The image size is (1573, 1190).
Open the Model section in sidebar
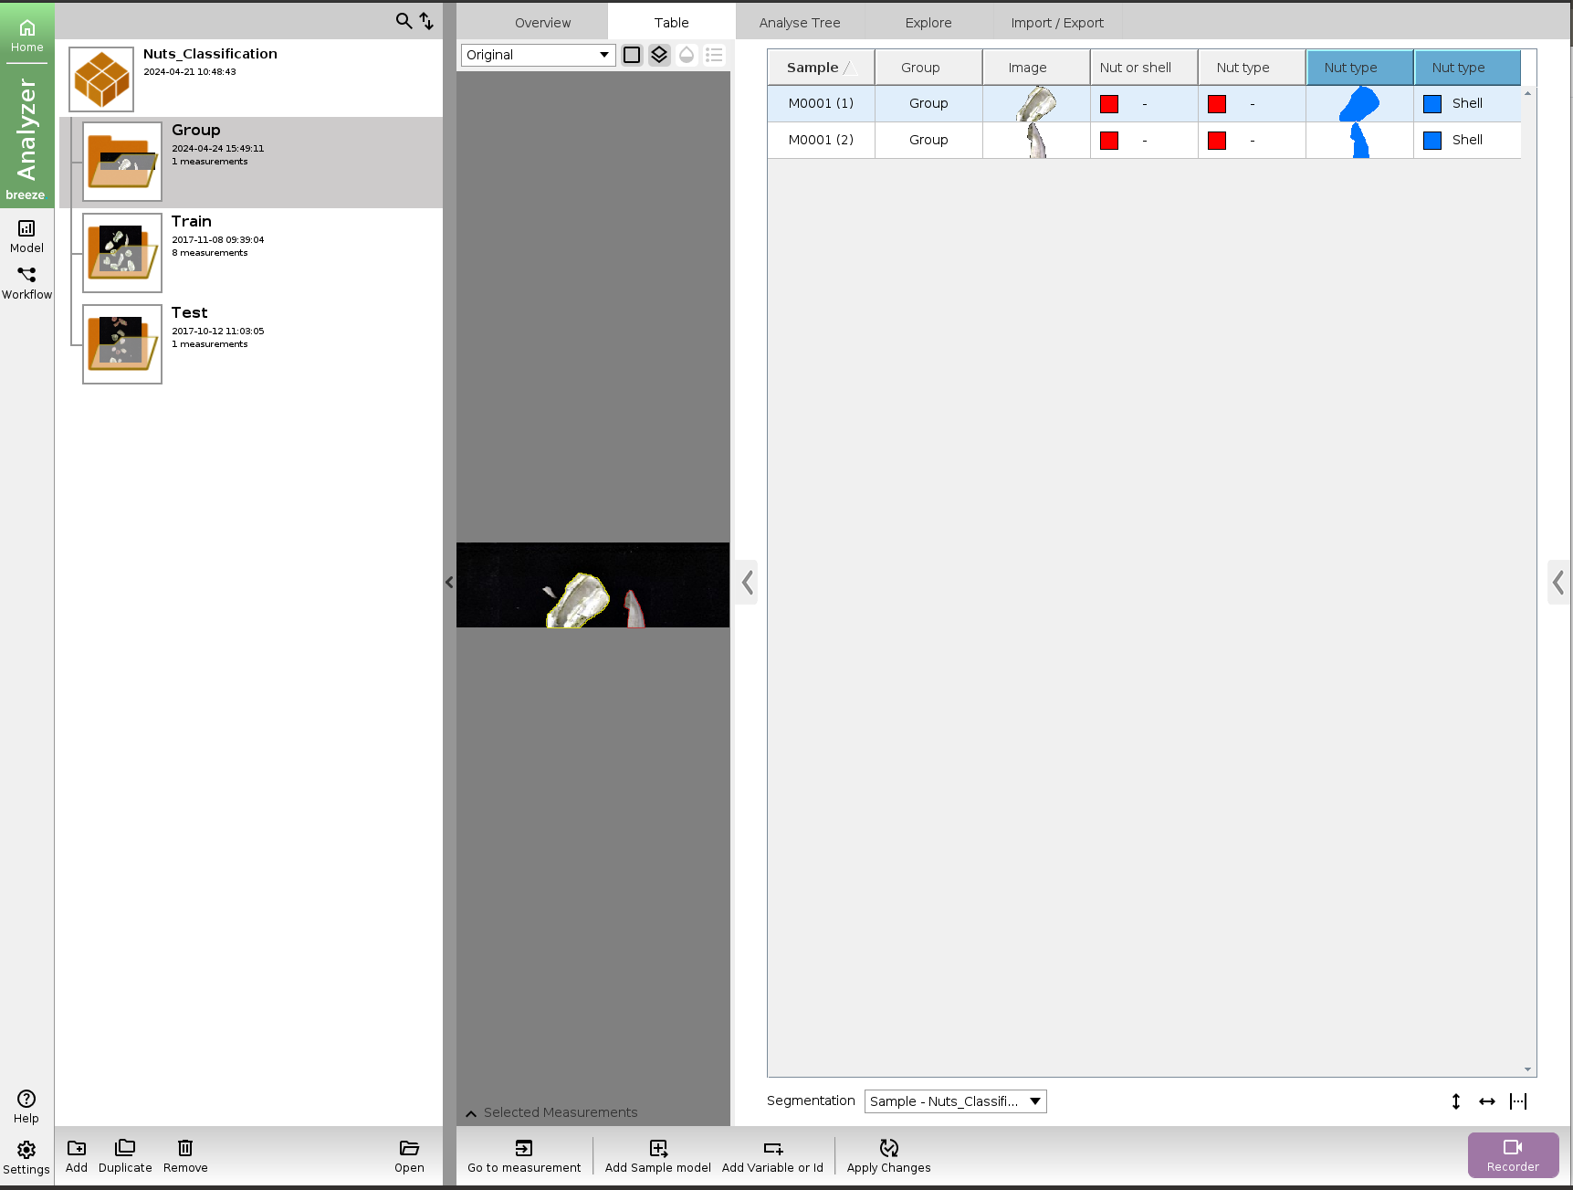click(26, 236)
